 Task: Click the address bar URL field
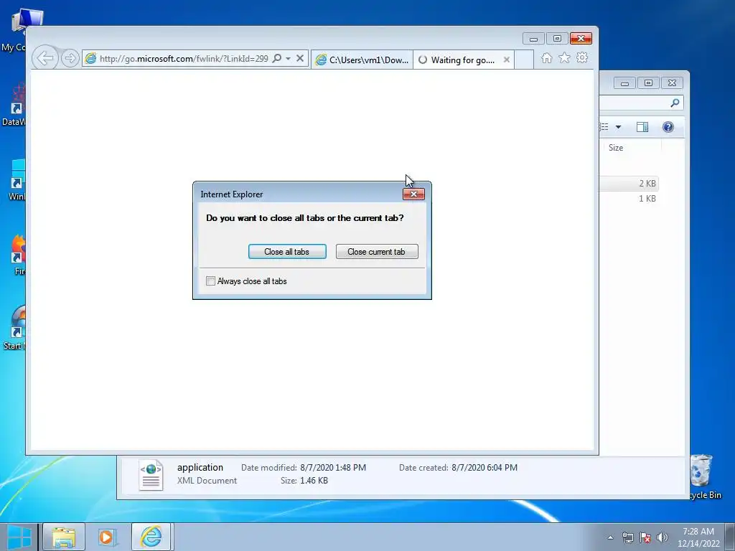coord(183,59)
